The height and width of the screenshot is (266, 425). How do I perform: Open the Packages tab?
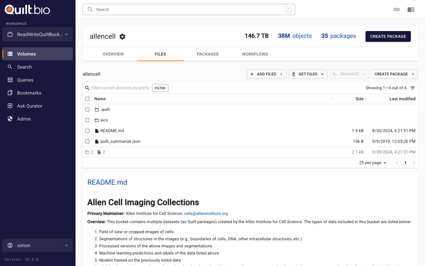click(x=208, y=54)
